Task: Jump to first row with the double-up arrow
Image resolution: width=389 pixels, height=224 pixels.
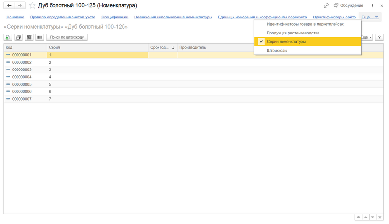Action: click(x=358, y=217)
